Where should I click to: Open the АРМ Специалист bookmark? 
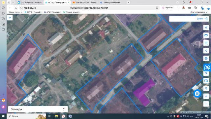52,12
